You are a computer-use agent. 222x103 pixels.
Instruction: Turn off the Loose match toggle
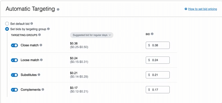[x=15, y=60]
